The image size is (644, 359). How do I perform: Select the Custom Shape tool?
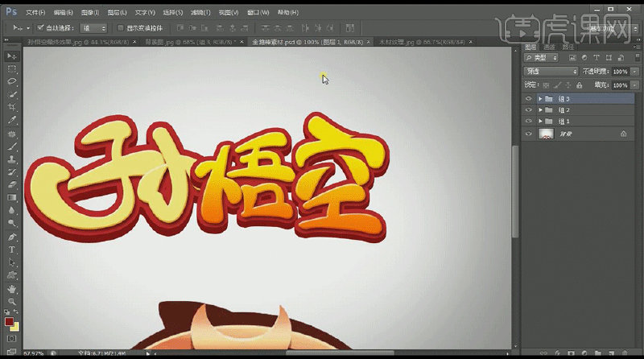click(x=11, y=275)
